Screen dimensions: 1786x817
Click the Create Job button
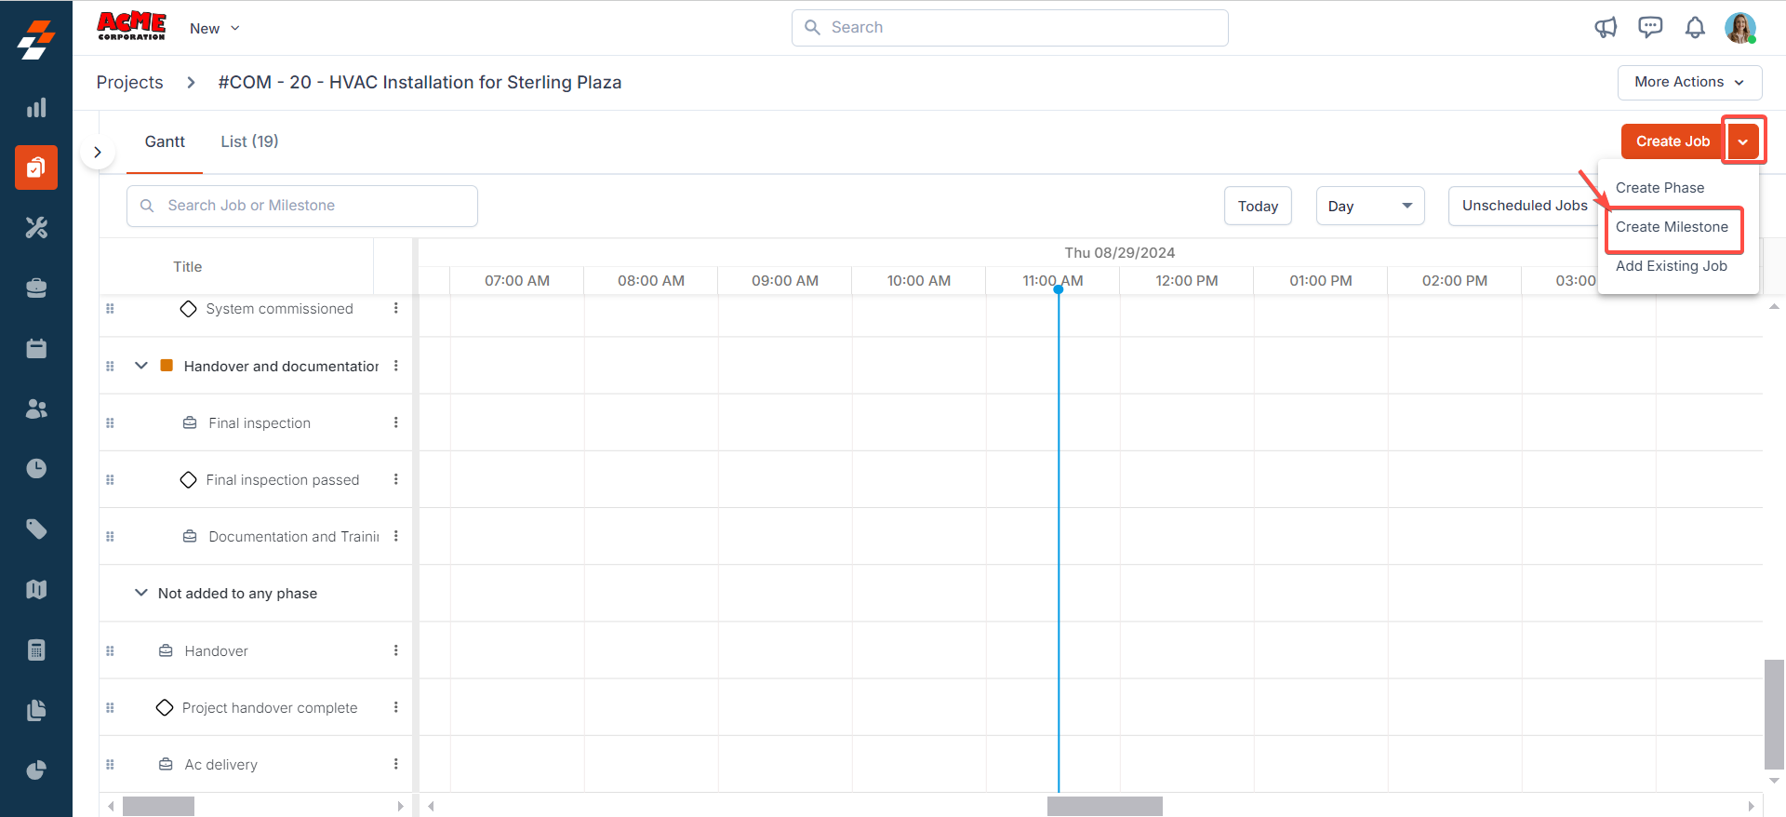[1672, 141]
